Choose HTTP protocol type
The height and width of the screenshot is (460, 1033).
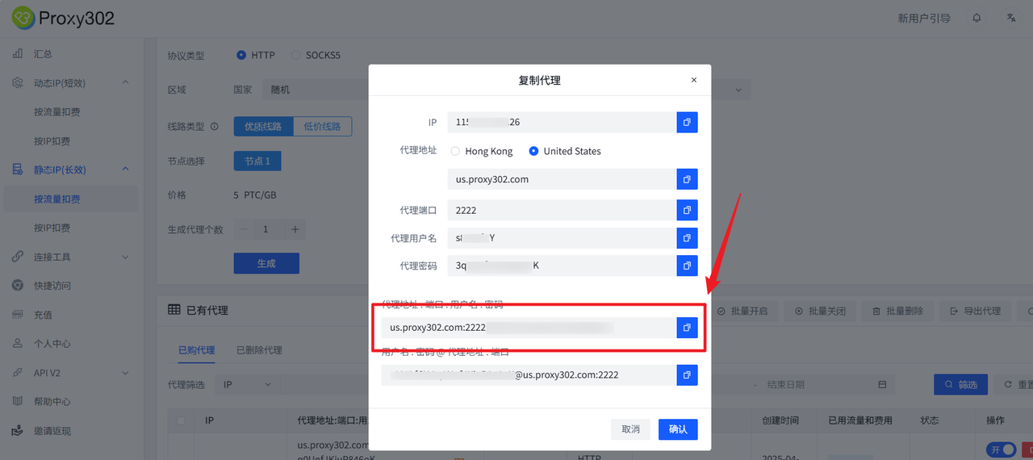point(256,56)
